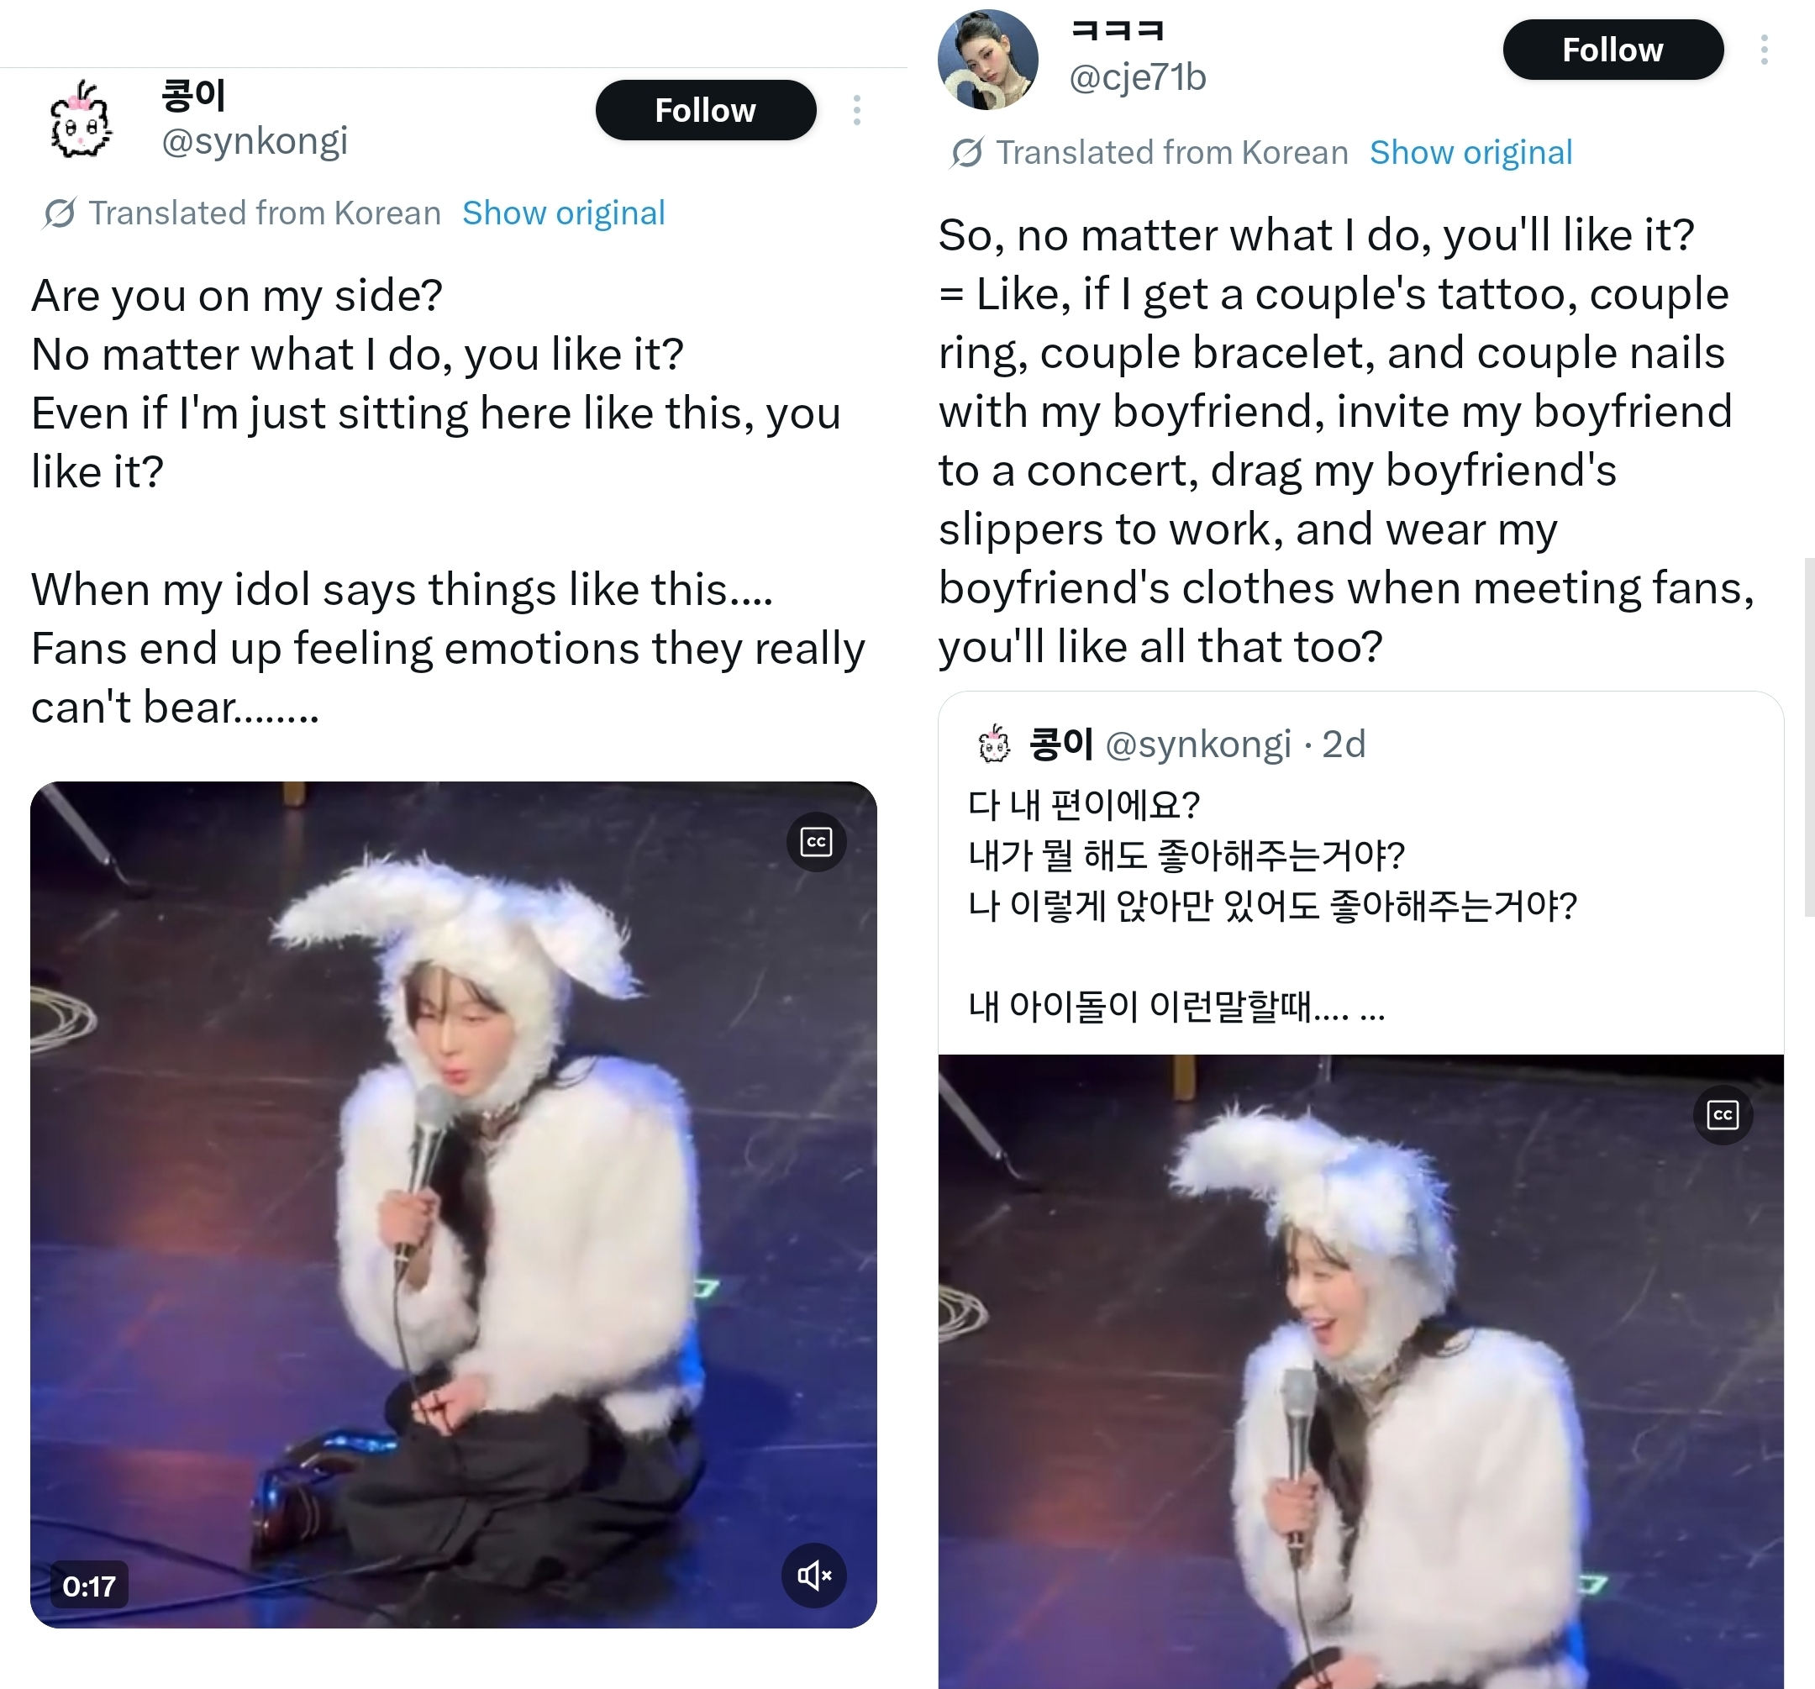The image size is (1815, 1689).
Task: Follow the @synkongi account
Action: point(706,110)
